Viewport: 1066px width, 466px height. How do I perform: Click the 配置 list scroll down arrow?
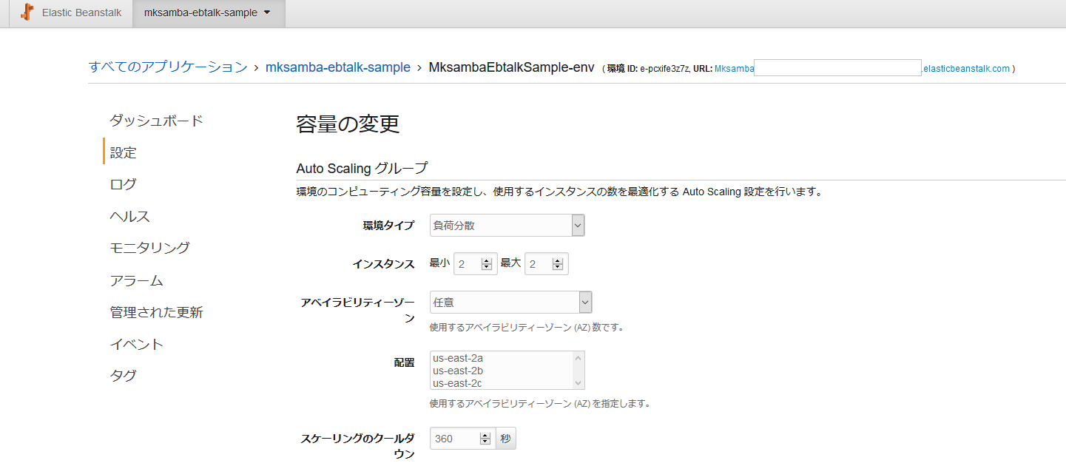click(578, 383)
